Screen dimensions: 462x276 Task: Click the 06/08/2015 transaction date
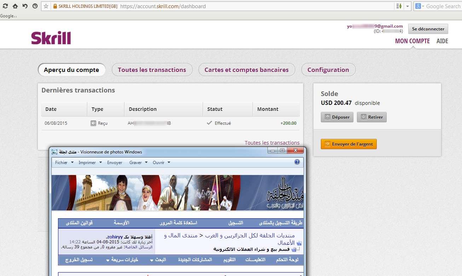click(56, 123)
